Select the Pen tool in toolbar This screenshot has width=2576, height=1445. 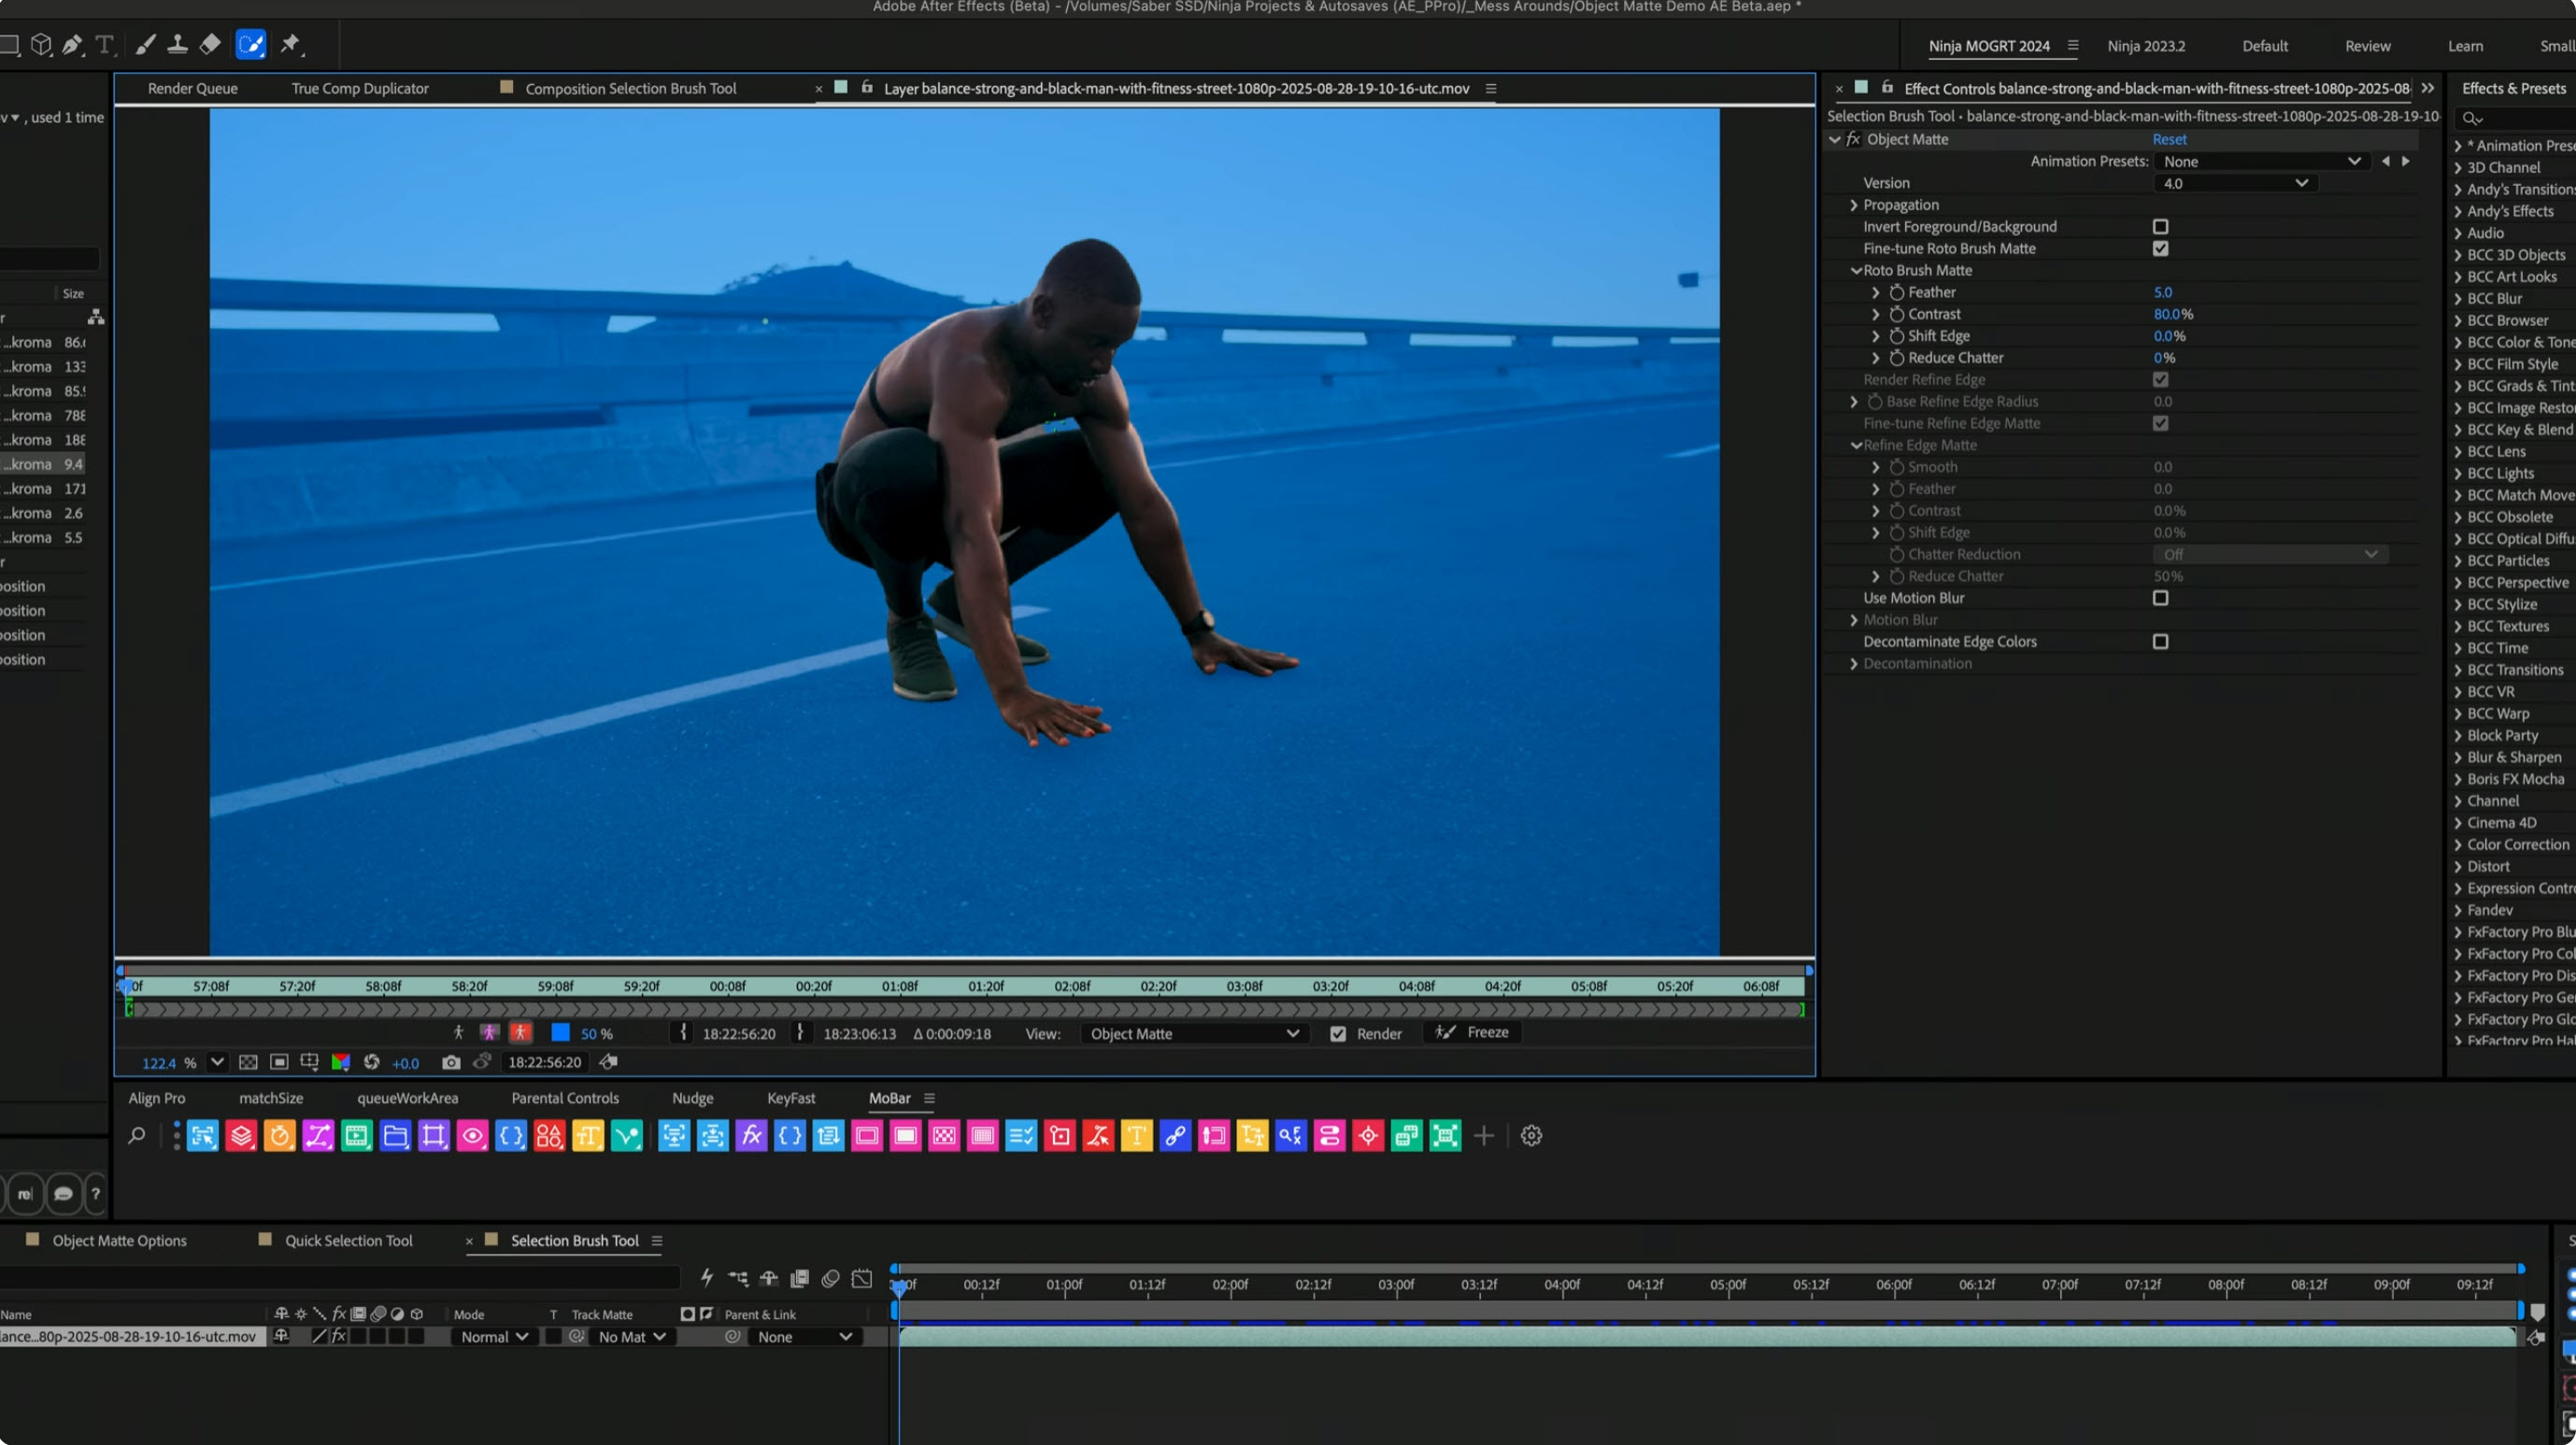tap(72, 44)
